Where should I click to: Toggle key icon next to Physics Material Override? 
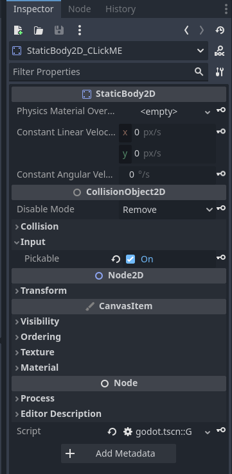click(x=221, y=110)
